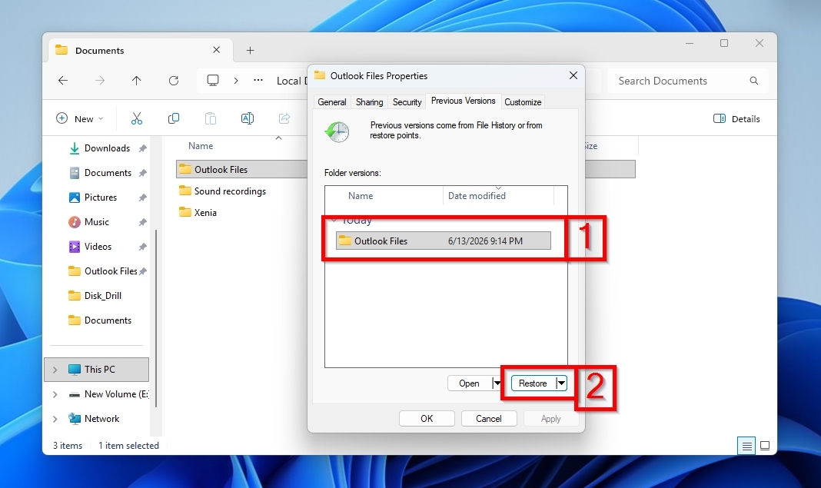Viewport: 821px width, 488px height.
Task: Click the Restore button
Action: click(x=533, y=383)
